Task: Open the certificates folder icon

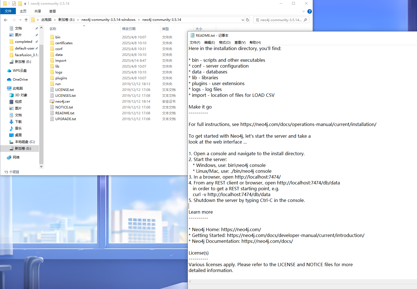Action: 52,43
